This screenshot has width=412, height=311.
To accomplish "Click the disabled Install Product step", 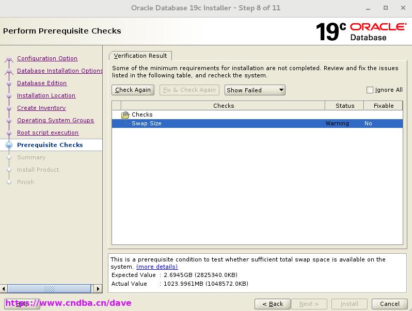I will coord(38,170).
